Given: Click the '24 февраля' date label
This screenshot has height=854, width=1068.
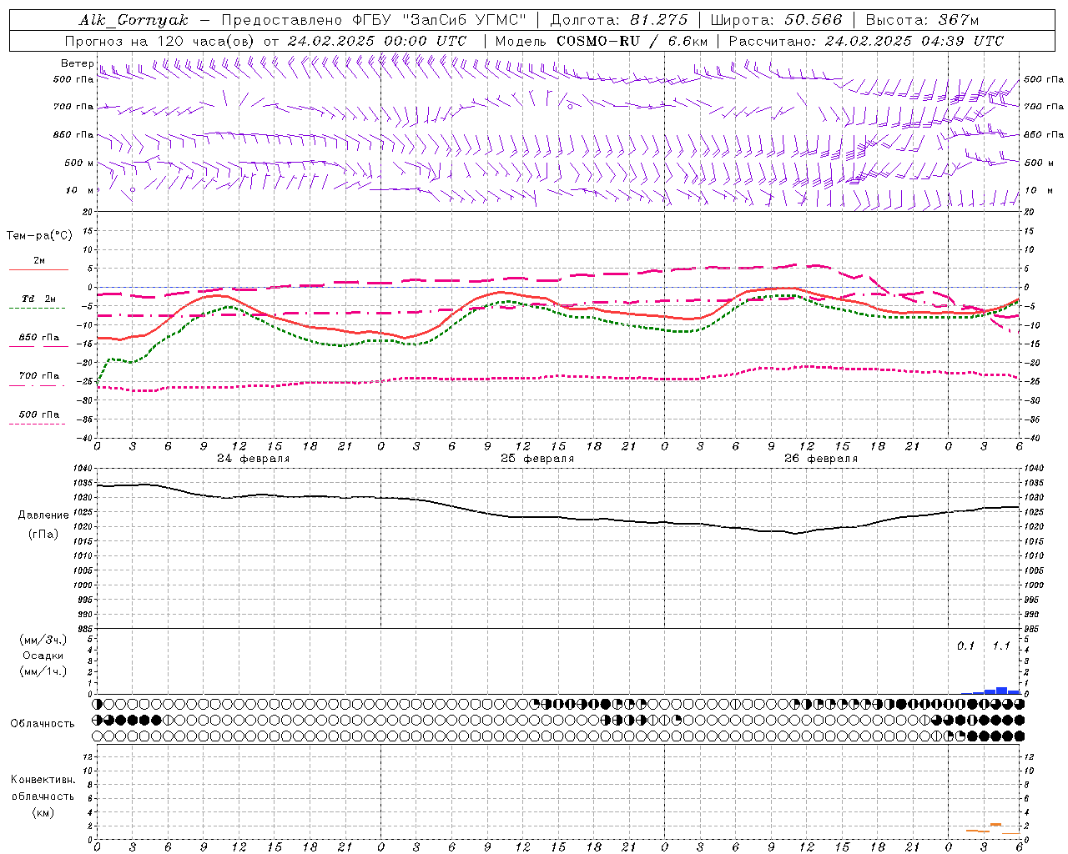Looking at the screenshot, I should click(x=254, y=459).
